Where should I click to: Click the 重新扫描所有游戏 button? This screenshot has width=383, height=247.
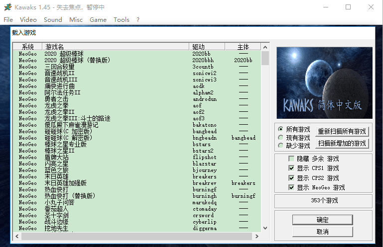pos(342,132)
